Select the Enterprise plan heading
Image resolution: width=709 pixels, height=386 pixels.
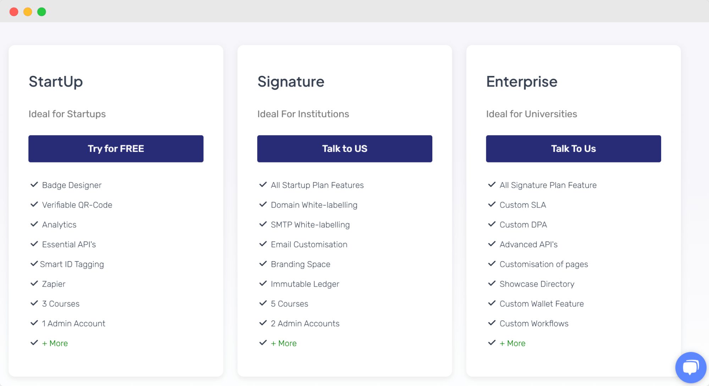coord(522,82)
